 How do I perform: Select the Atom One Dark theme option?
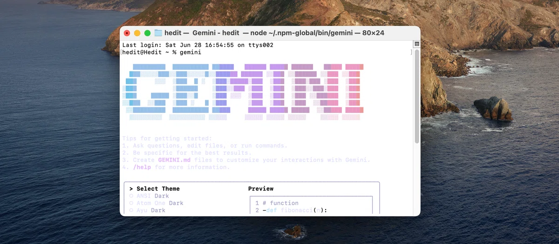pyautogui.click(x=156, y=203)
